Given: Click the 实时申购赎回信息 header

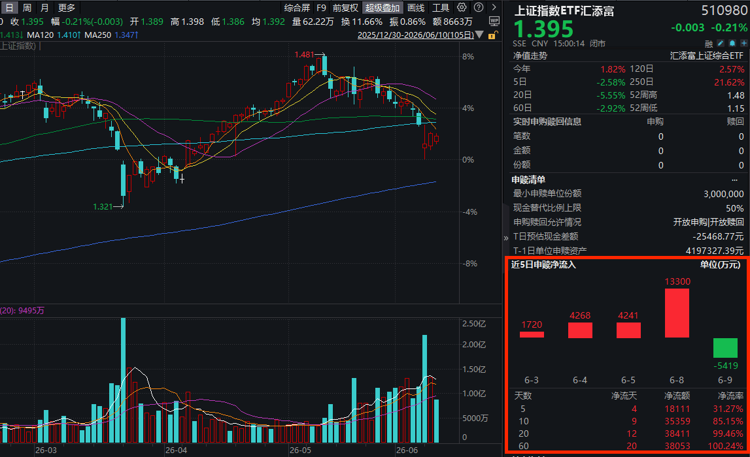Looking at the screenshot, I should [547, 121].
